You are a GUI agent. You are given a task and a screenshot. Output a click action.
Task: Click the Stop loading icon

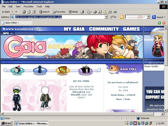pyautogui.click(x=24, y=12)
